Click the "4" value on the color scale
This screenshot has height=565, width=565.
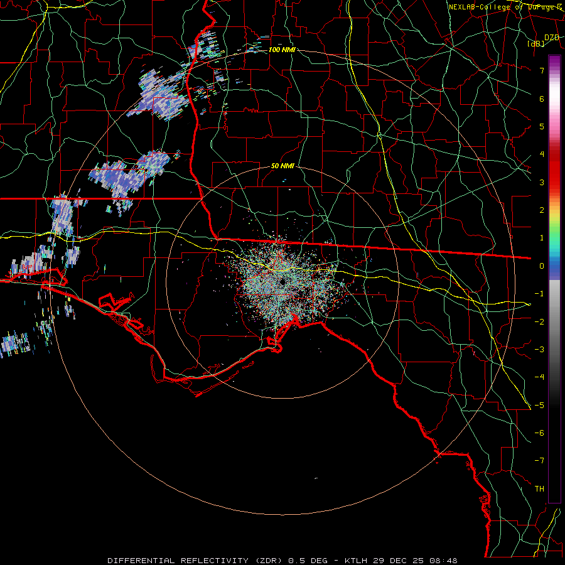pos(542,154)
